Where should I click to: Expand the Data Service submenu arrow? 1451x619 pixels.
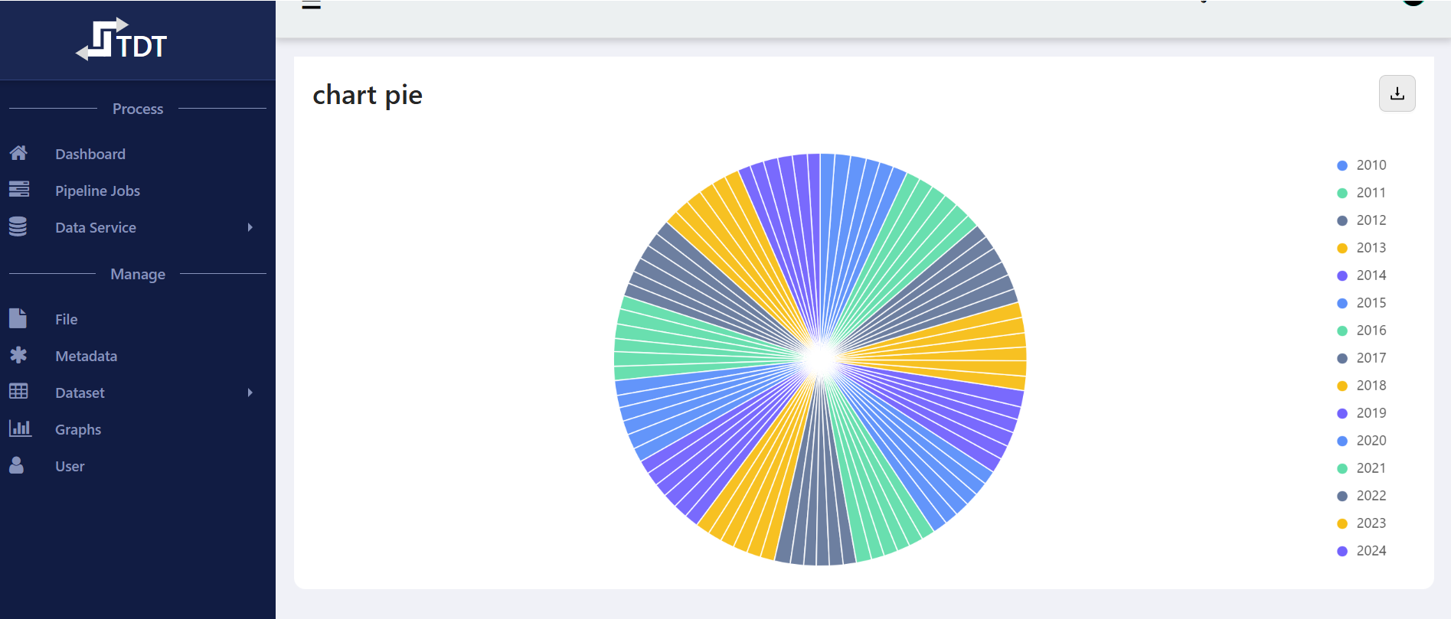pos(250,227)
